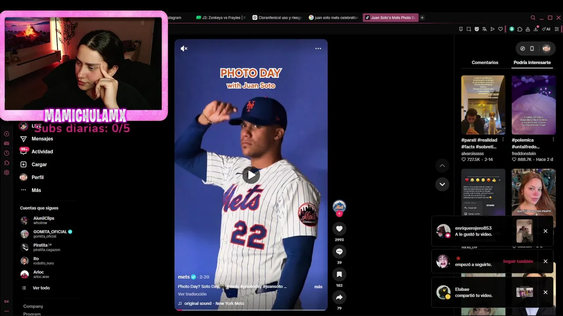Open browser sidebar extensions cube icon
Screen dimensions: 563x316
7,163
